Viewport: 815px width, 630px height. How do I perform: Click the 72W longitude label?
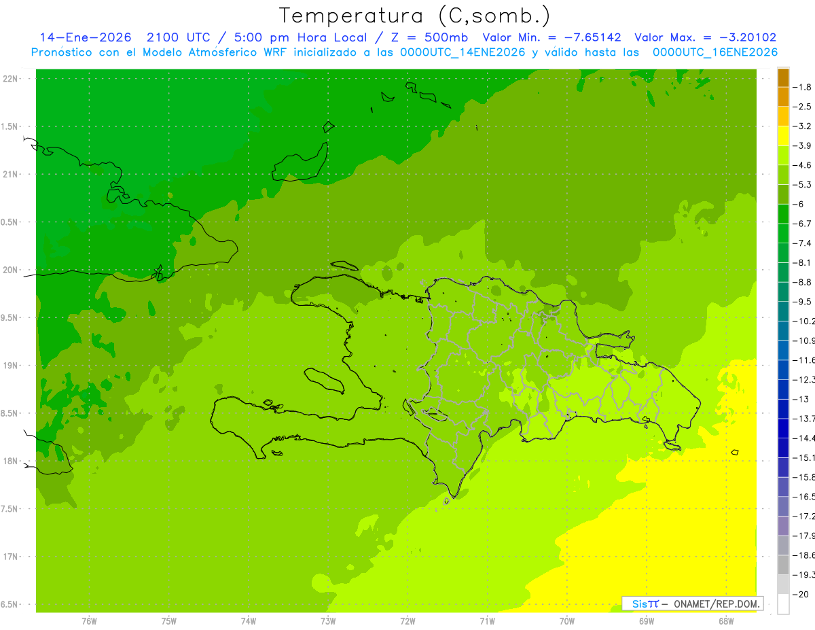407,620
